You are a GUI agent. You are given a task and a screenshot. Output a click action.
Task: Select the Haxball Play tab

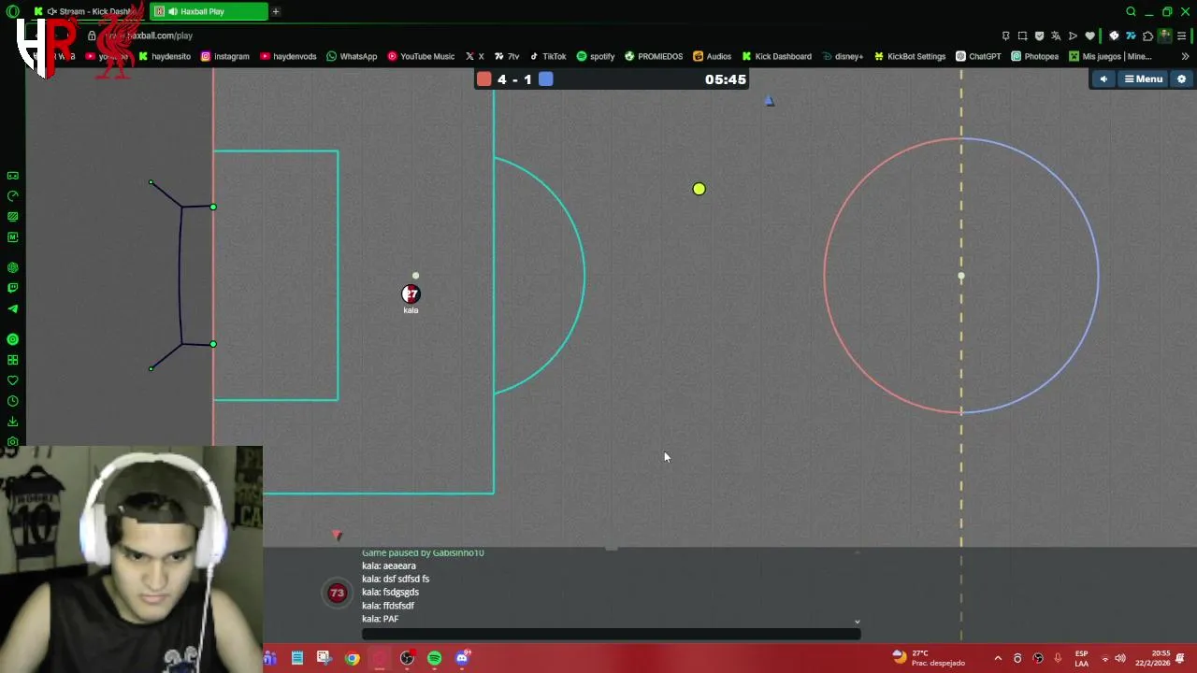[209, 11]
